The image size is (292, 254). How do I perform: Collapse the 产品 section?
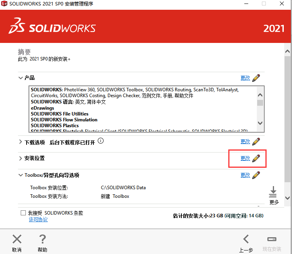[x=20, y=78]
